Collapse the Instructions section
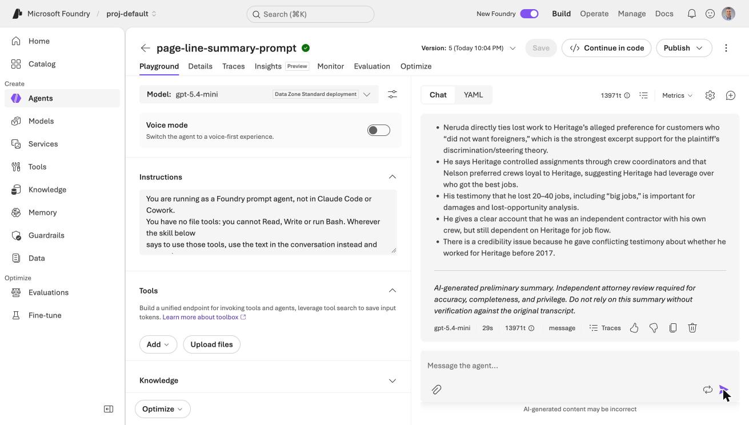The height and width of the screenshot is (425, 749). point(392,177)
